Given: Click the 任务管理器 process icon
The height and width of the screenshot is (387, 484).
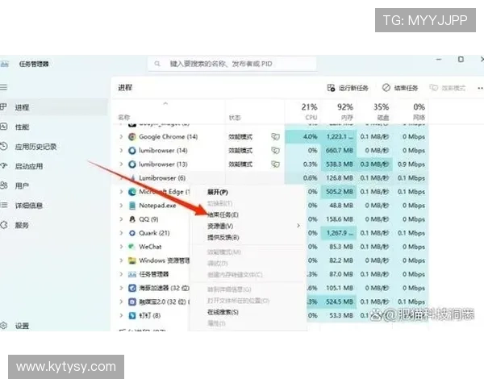Looking at the screenshot, I should click(132, 274).
